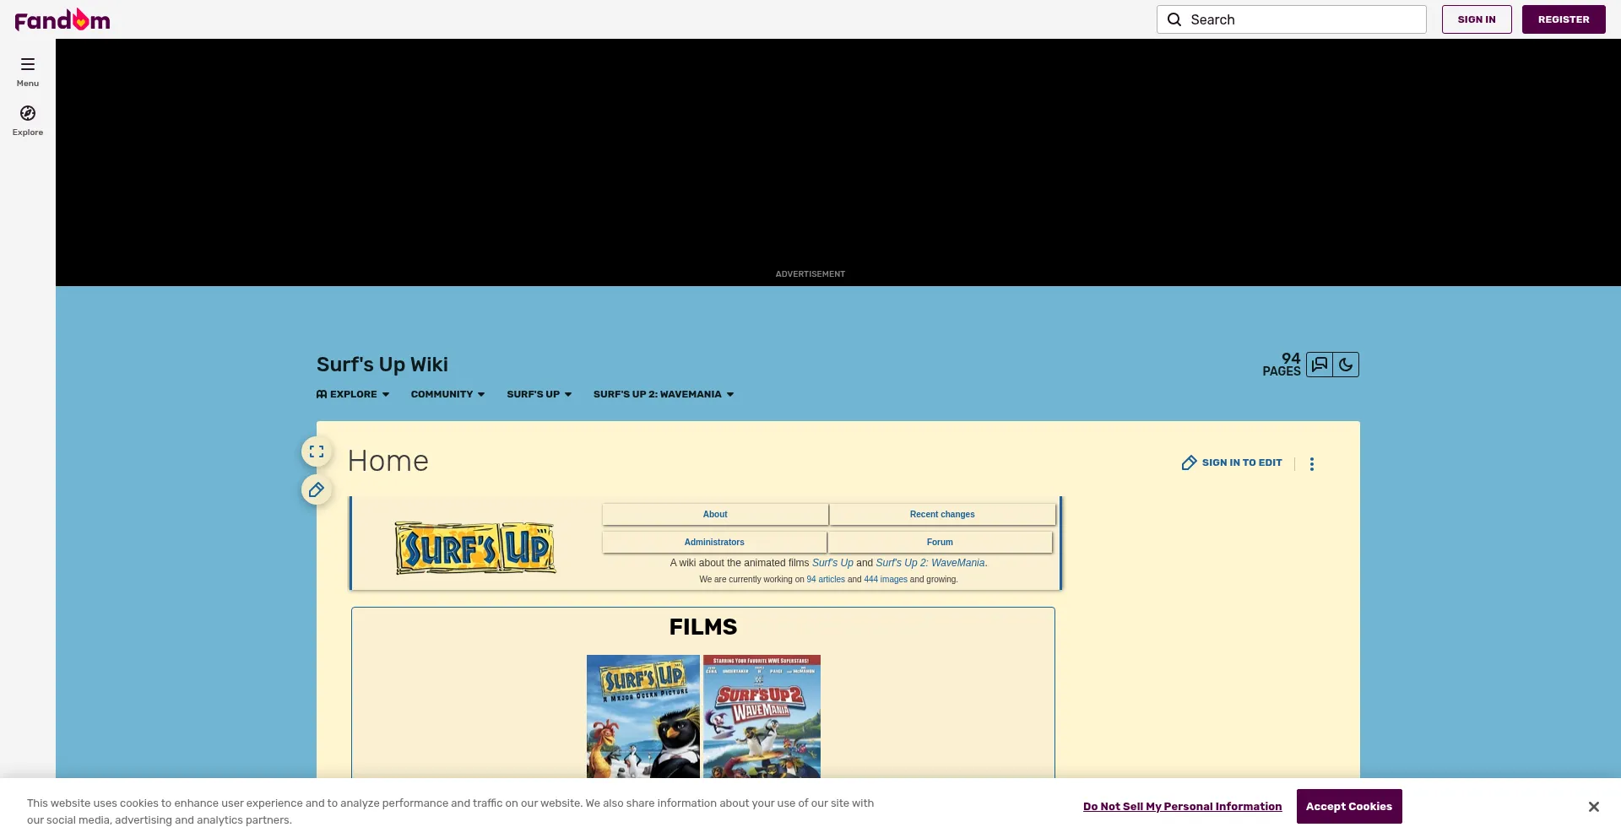Open the wiki Discussions speech-bubble icon

pos(1319,365)
